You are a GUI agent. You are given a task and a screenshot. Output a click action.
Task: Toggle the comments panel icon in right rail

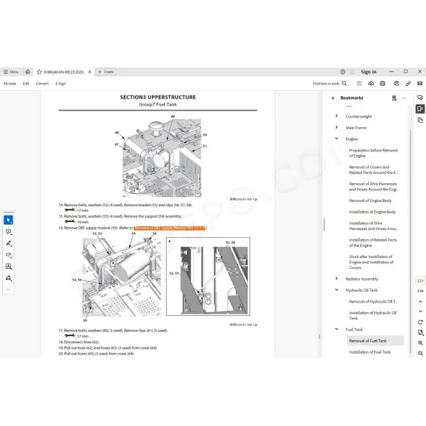(420, 97)
